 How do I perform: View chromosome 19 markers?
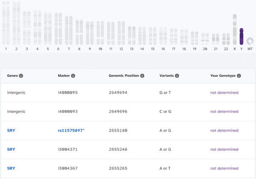point(195,38)
